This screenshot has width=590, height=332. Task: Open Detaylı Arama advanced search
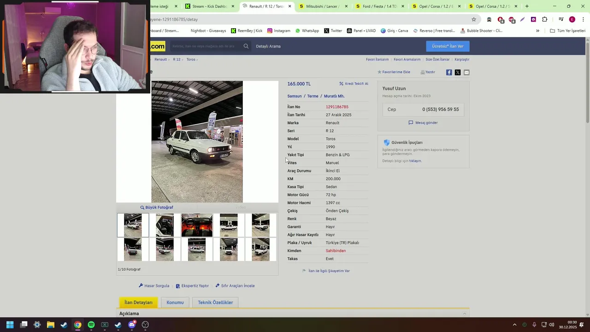point(268,46)
